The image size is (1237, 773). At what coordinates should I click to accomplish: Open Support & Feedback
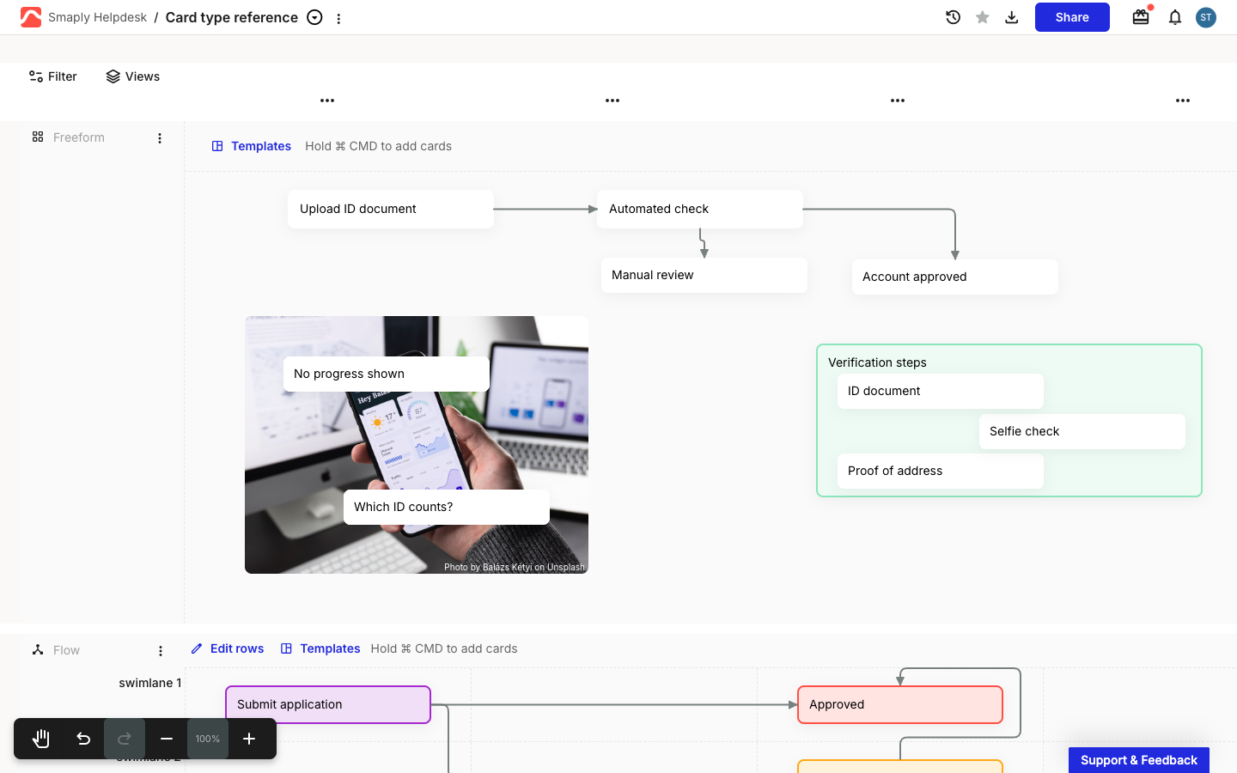(x=1139, y=760)
